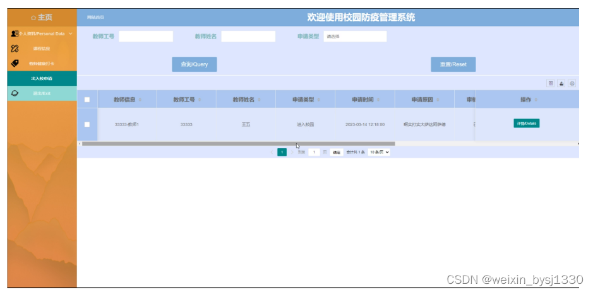Sort by 申请原因 column arrows
The image size is (593, 292).
click(438, 100)
